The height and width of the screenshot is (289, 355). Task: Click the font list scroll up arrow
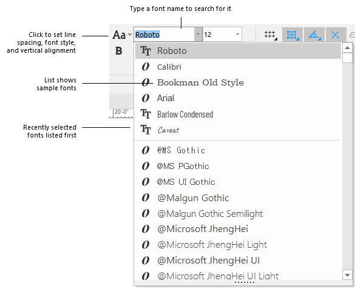[x=348, y=48]
